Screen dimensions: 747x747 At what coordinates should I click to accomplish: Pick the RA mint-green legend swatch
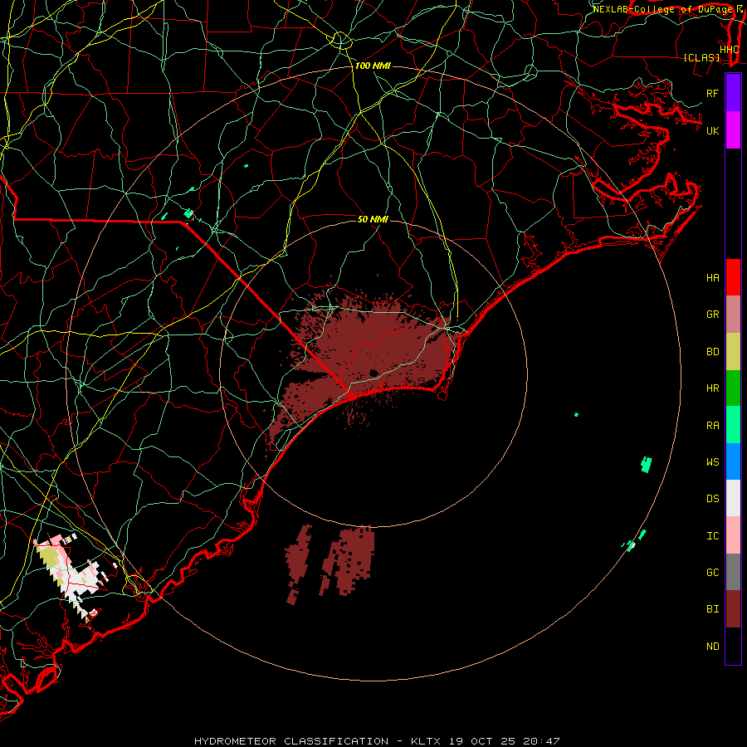[733, 425]
